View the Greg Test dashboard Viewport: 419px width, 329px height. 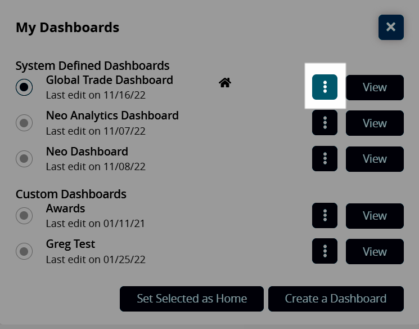(x=375, y=252)
